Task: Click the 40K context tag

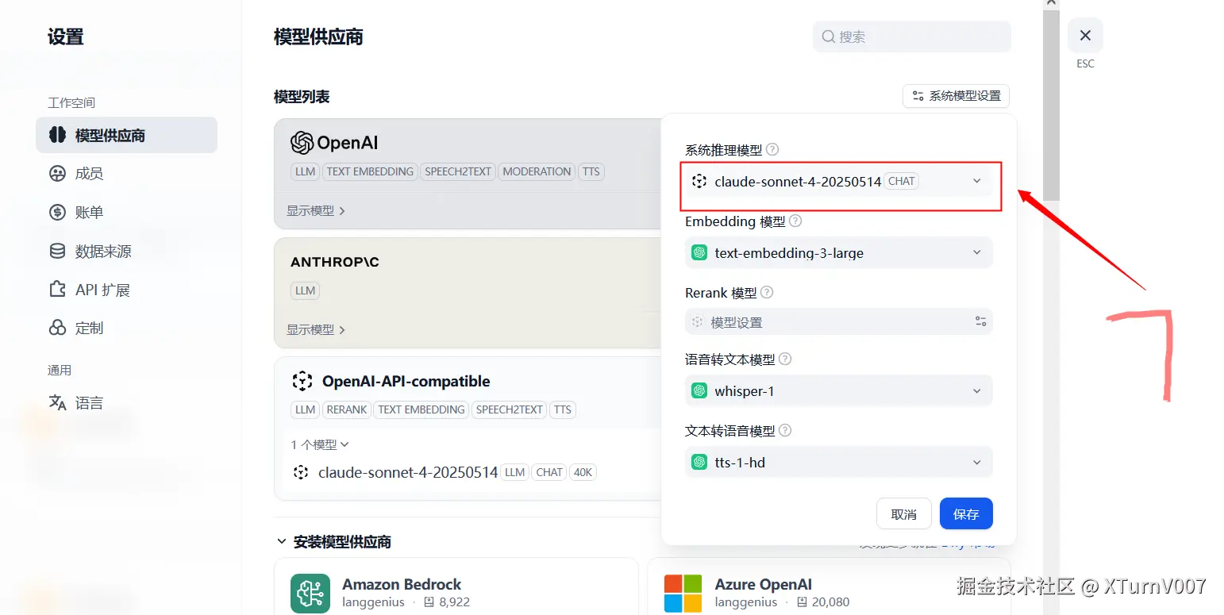Action: pos(583,472)
